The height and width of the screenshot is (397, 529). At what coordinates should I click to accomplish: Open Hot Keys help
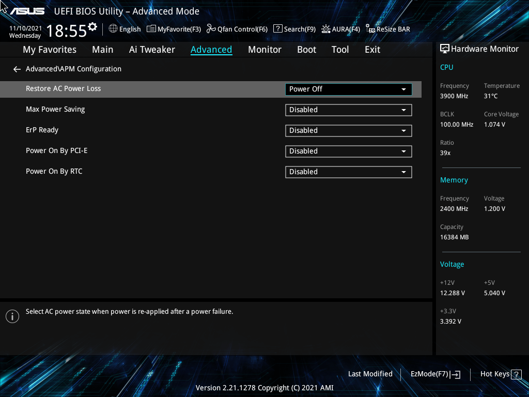tap(501, 374)
